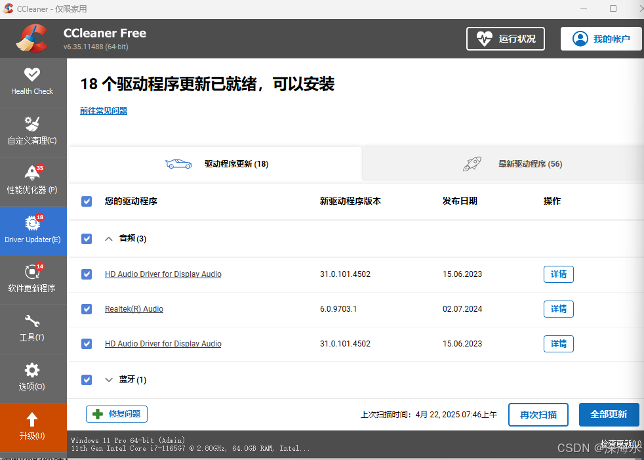
Task: Open Custom Clean broom icon (自定义清理)
Action: tap(32, 124)
